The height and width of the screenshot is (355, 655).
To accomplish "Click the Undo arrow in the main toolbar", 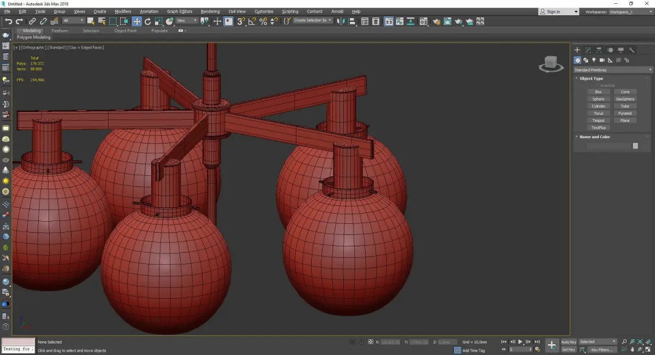I will pyautogui.click(x=8, y=21).
